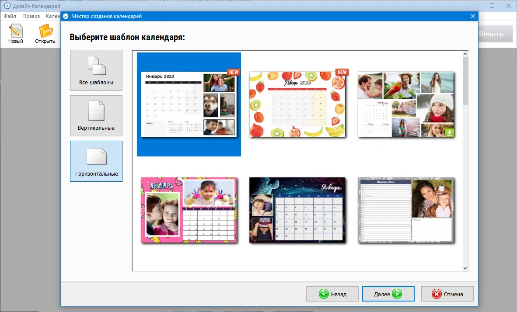Click the template list scrollbar thumb
517x312 pixels.
465,81
